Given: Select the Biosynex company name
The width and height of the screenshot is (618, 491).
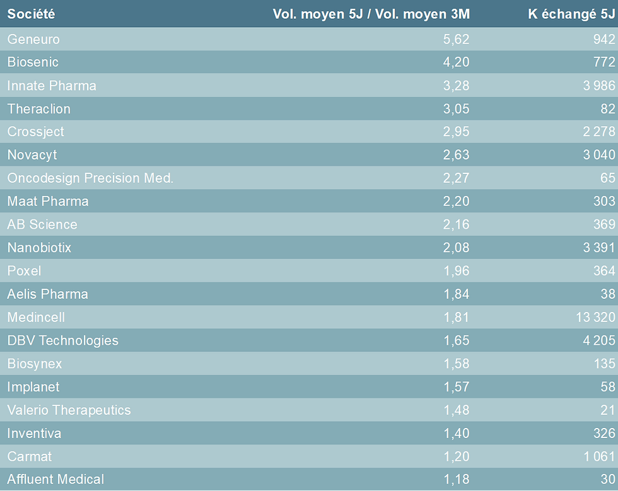Looking at the screenshot, I should [x=34, y=363].
